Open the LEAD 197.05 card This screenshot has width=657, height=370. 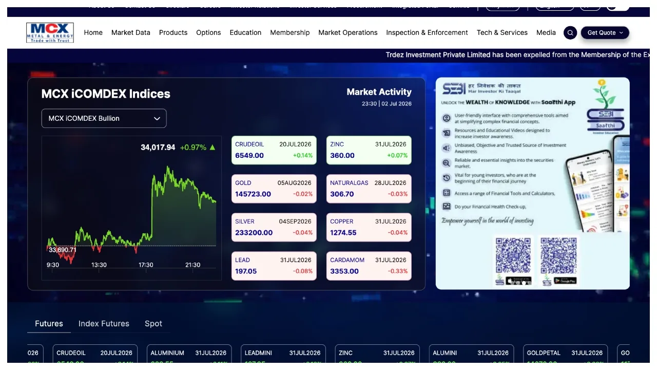pos(274,266)
